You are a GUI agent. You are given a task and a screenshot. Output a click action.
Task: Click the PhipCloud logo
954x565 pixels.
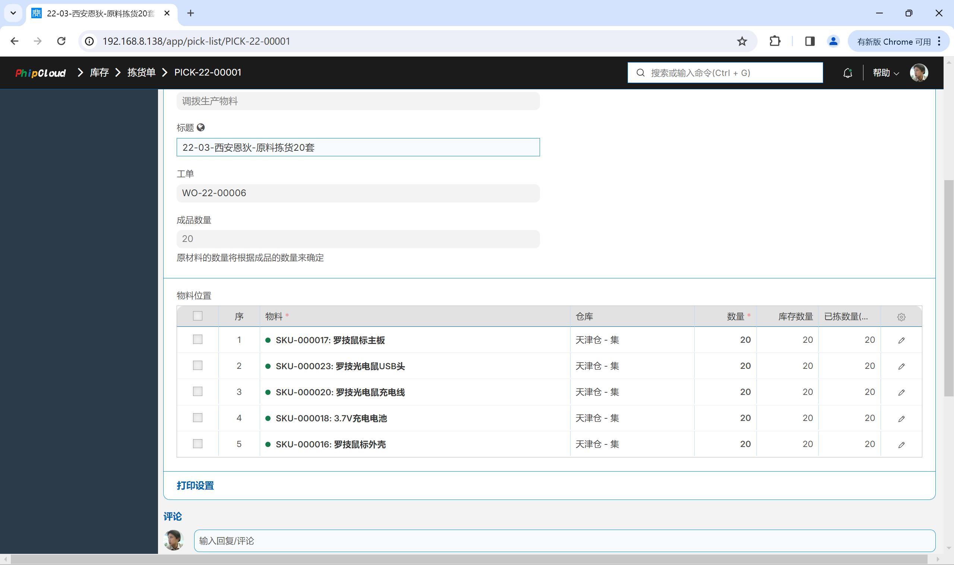[x=40, y=73]
